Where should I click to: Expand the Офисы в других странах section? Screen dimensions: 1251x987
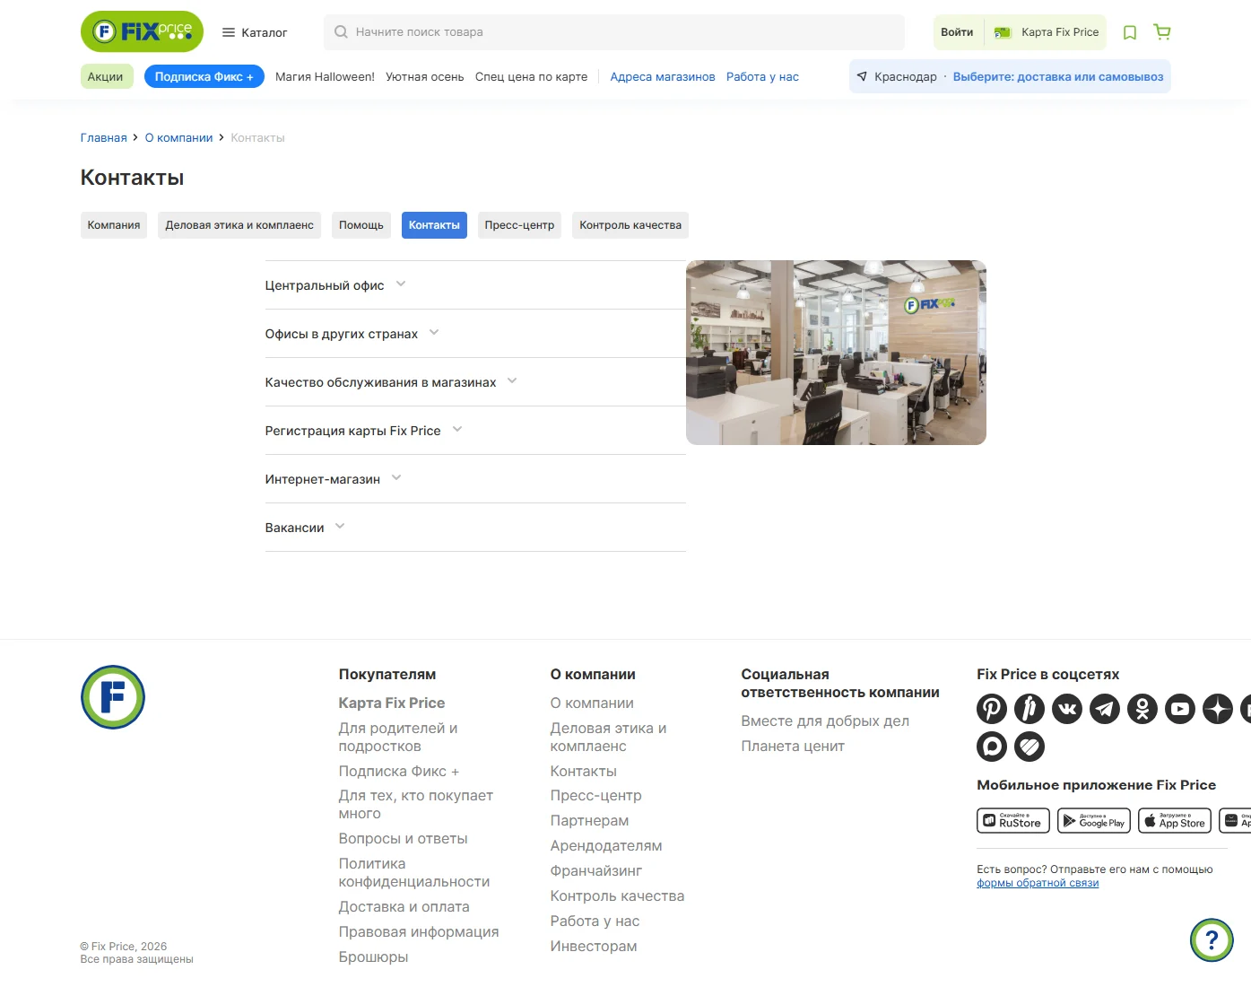(475, 334)
